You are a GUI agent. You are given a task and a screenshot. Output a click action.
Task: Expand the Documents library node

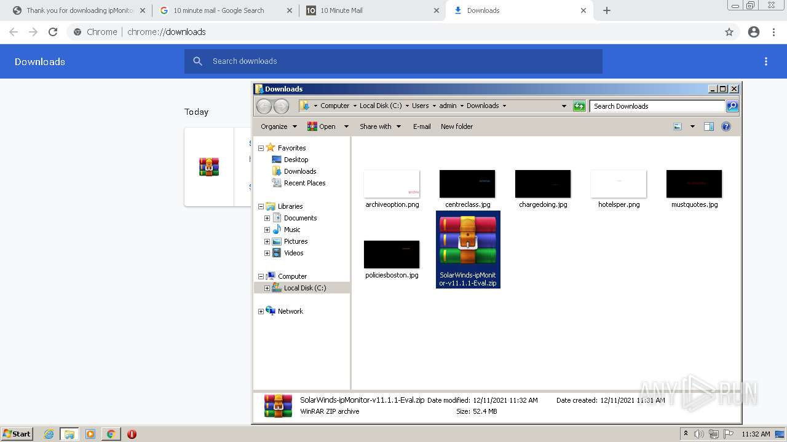[x=267, y=218]
